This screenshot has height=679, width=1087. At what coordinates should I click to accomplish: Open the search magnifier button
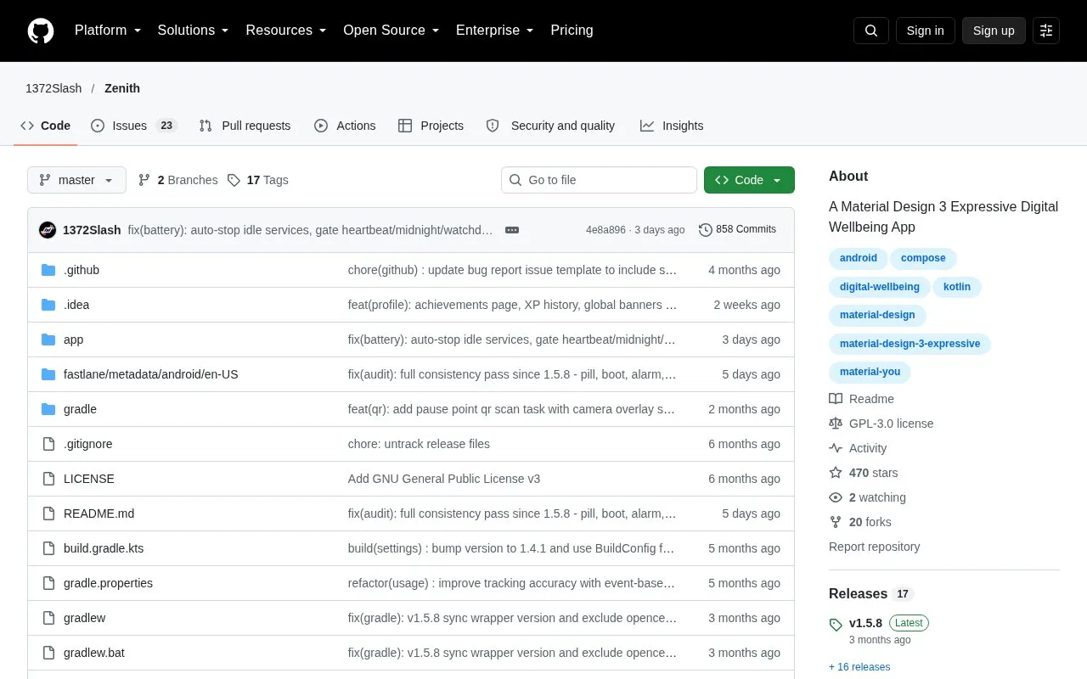pyautogui.click(x=871, y=31)
